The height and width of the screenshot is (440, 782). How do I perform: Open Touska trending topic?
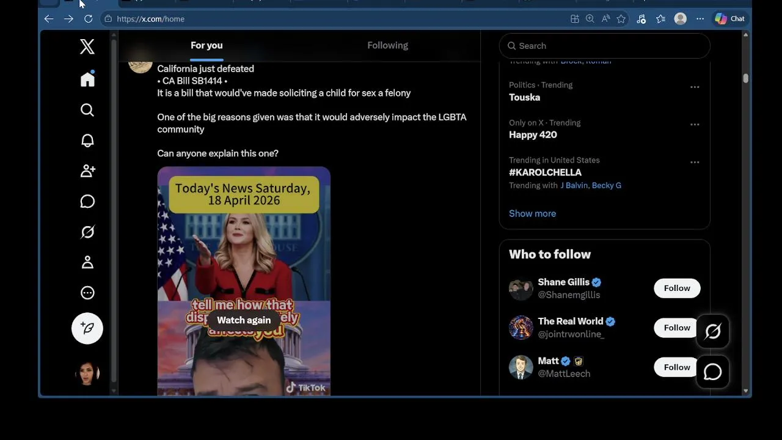coord(524,97)
